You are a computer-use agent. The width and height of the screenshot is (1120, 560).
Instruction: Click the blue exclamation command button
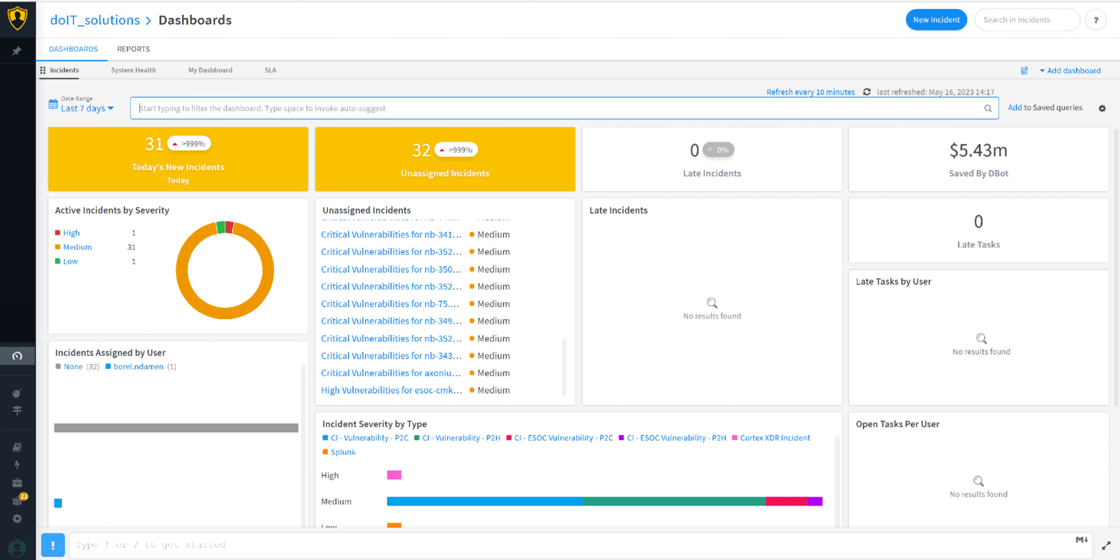pyautogui.click(x=53, y=545)
